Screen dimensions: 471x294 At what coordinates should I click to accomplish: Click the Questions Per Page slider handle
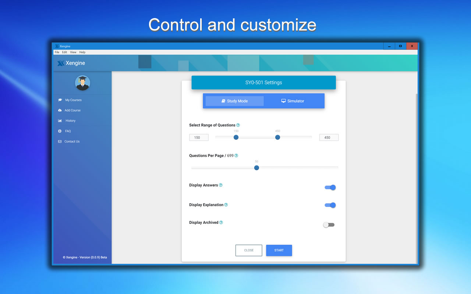click(256, 168)
